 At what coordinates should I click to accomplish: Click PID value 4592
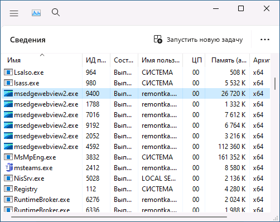tap(93, 147)
